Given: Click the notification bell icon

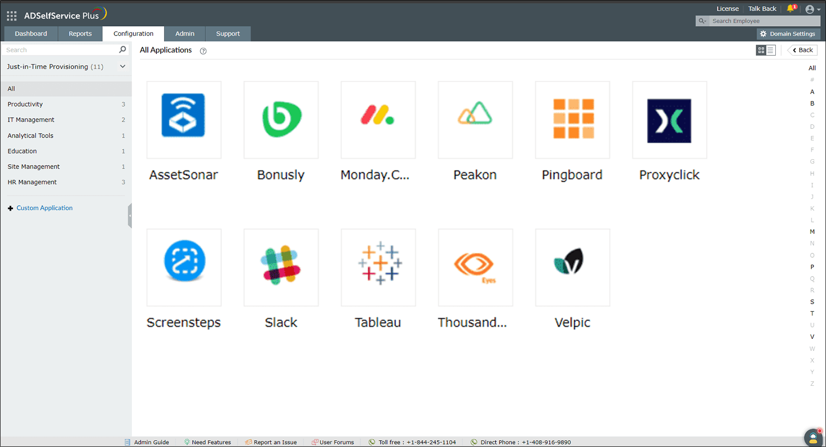Looking at the screenshot, I should pos(791,8).
